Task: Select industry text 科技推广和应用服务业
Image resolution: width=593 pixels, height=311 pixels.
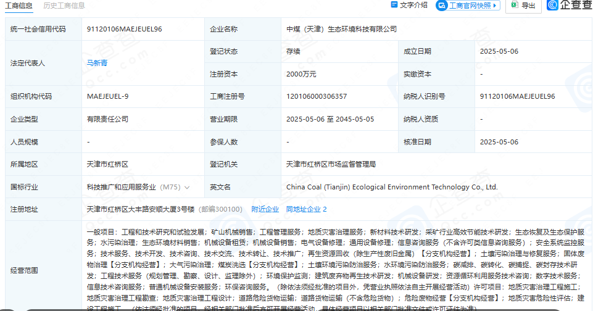Action: 122,187
